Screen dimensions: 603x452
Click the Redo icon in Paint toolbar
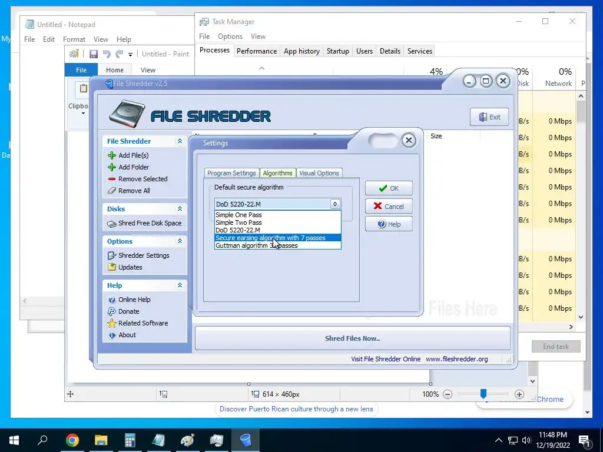120,54
